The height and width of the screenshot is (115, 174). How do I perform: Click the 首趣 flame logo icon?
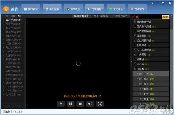pos(6,9)
